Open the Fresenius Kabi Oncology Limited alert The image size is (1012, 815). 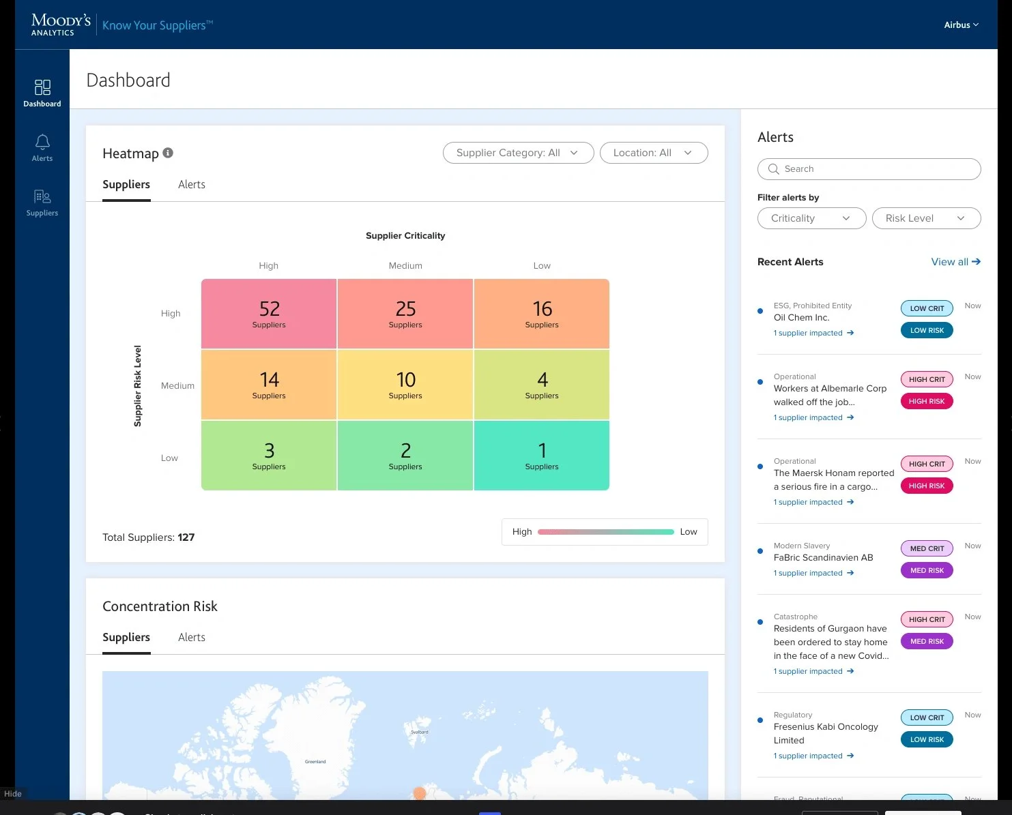tap(826, 733)
